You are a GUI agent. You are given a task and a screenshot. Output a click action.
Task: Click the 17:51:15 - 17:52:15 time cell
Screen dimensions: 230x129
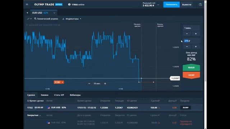87,107
